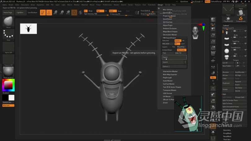Screen dimensions: 251x141
Task: Open the FBX 2020 version dropdown
Action: pyautogui.click(x=168, y=44)
